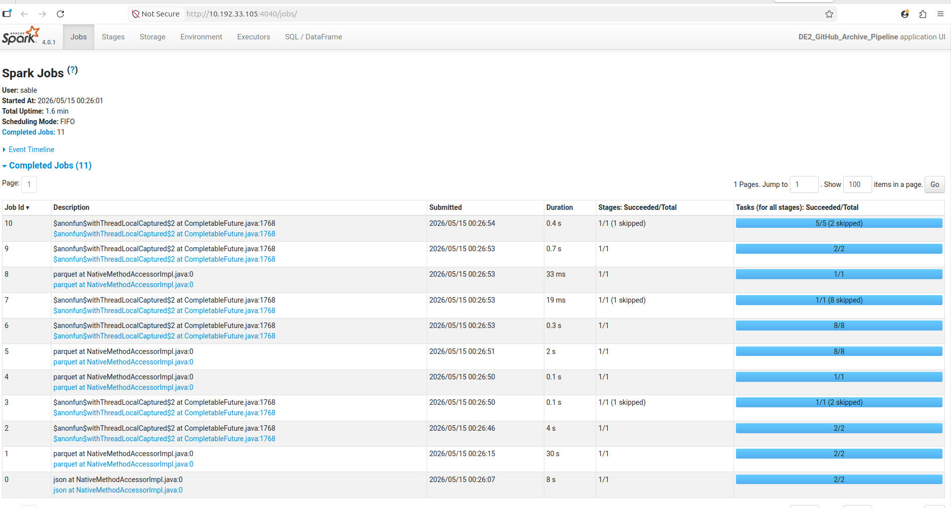Image resolution: width=951 pixels, height=508 pixels.
Task: Click the 5/5 (2 skipped) progress bar
Action: point(839,223)
